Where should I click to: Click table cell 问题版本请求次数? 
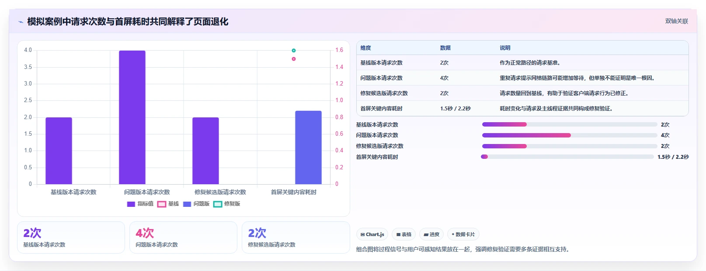381,78
